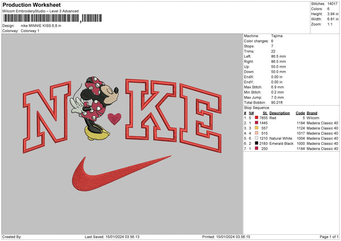341x241 pixels.
Task: Click the Max Stitch value '6.9 mm'
Action: point(277,87)
